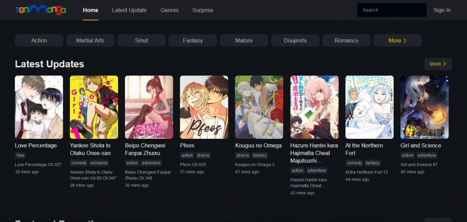Screen dimensions: 467x222
Task: Click Beipo Chengwei Fanpai Zhuixu title
Action: [145, 150]
